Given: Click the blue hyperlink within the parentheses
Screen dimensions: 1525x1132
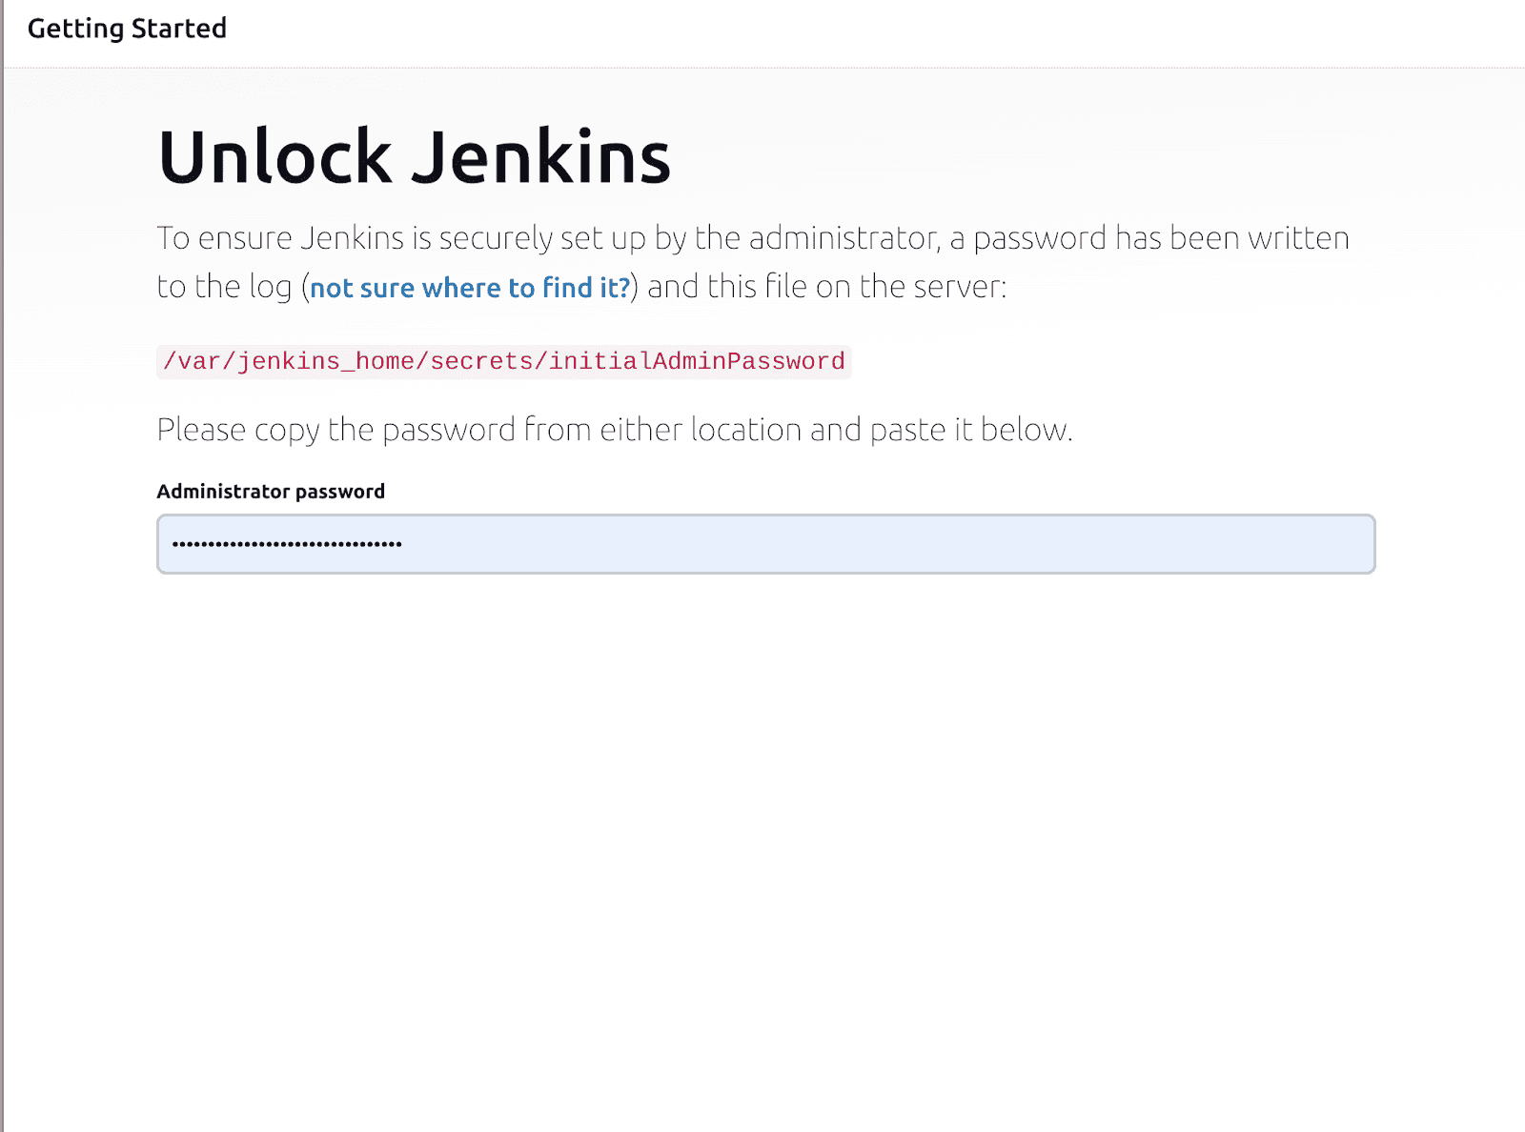Looking at the screenshot, I should (x=469, y=286).
